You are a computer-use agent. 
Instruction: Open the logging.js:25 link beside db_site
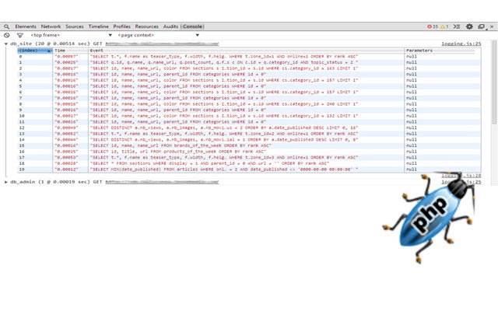coord(461,44)
